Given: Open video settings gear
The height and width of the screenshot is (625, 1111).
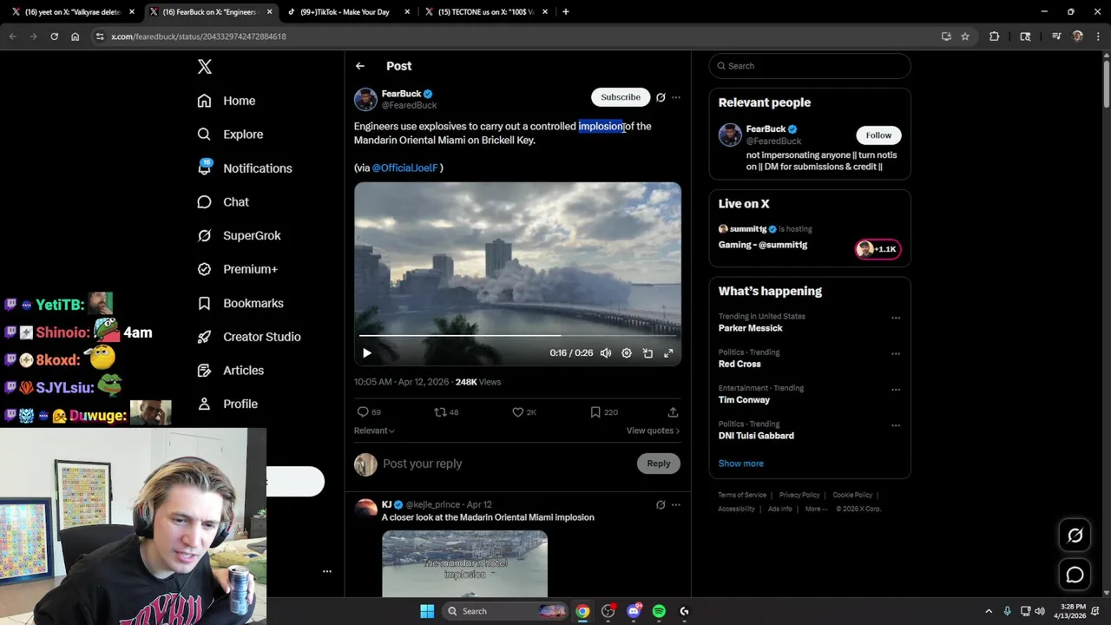Looking at the screenshot, I should 627,353.
